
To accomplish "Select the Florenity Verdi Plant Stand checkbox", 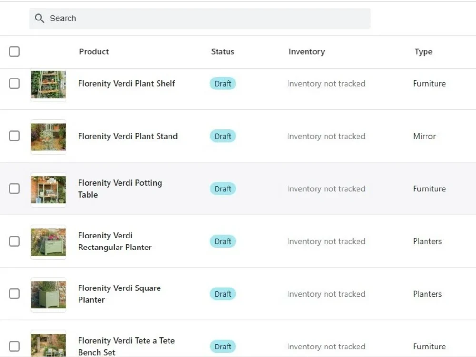I will click(14, 136).
